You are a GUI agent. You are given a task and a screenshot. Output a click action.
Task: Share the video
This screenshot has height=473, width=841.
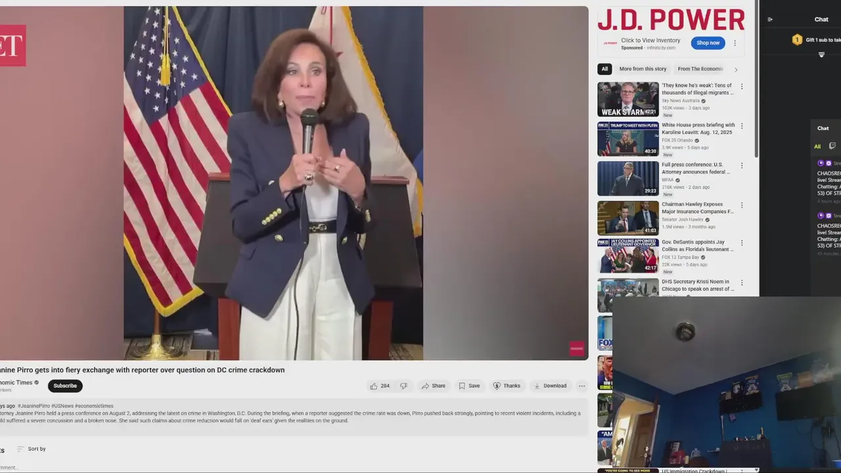coord(434,386)
